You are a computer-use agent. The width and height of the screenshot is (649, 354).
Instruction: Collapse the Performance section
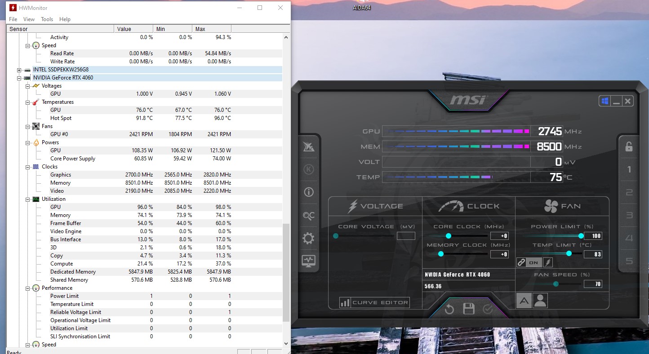pos(27,288)
